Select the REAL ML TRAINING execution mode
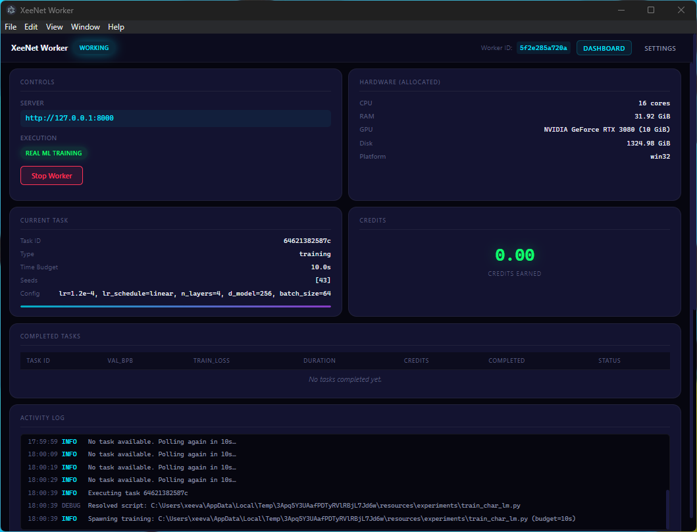Image resolution: width=697 pixels, height=532 pixels. 53,153
